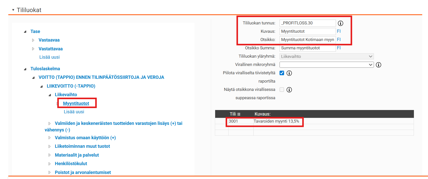Click FI language link next to Otsikko Summa
The image size is (428, 179).
click(x=339, y=48)
